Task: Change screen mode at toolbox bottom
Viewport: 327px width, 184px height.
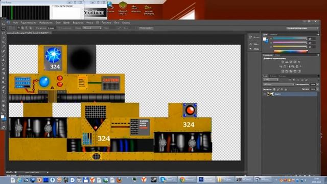Action: 4,127
